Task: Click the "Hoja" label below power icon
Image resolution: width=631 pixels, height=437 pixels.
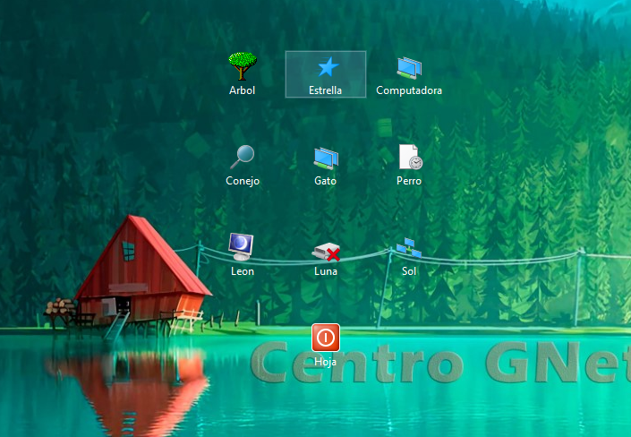Action: 326,362
